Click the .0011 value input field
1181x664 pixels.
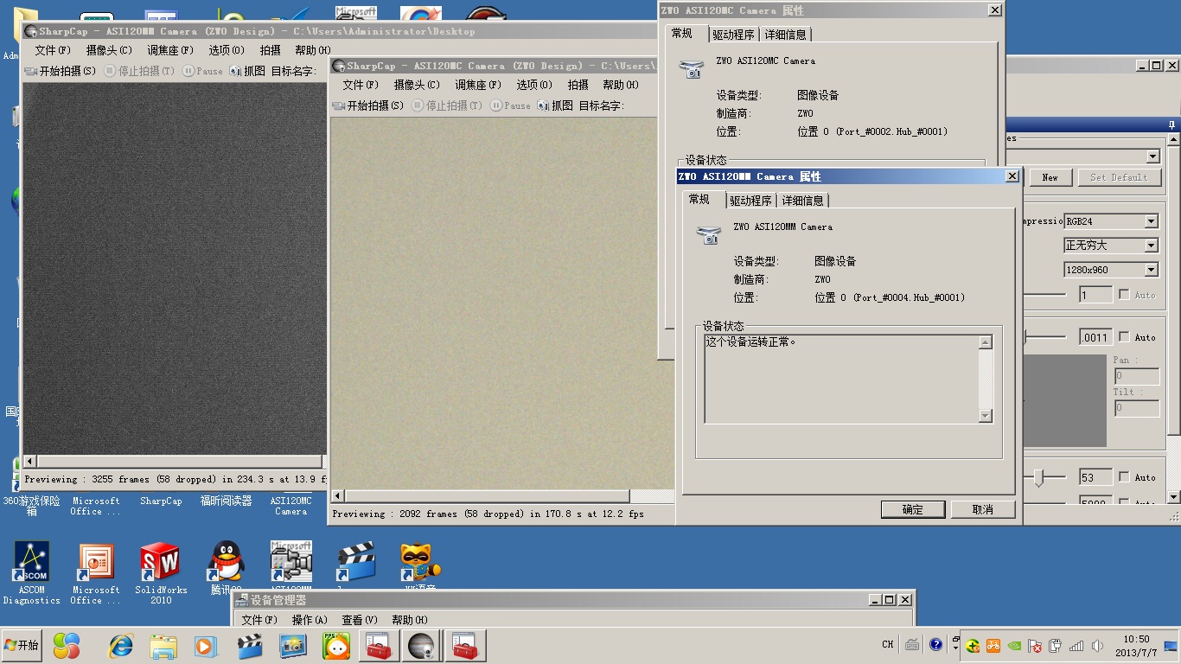(1095, 337)
